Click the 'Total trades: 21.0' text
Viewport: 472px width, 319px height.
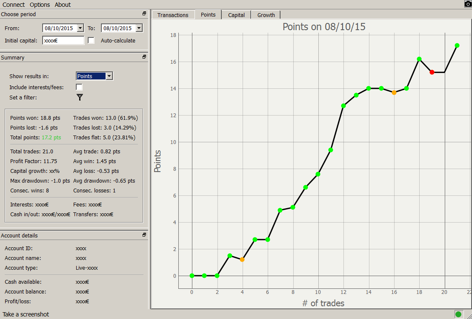click(x=31, y=152)
